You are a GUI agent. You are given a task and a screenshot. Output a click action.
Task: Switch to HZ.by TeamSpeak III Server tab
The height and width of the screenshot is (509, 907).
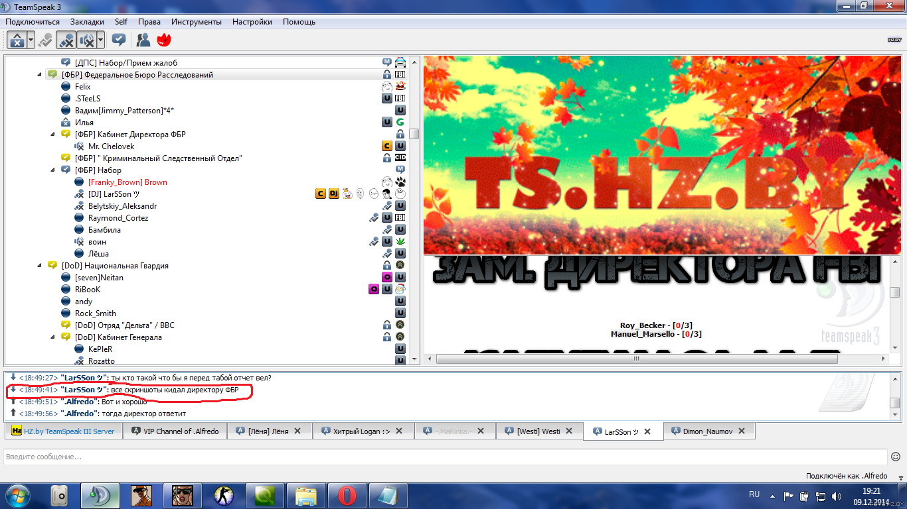pos(64,431)
